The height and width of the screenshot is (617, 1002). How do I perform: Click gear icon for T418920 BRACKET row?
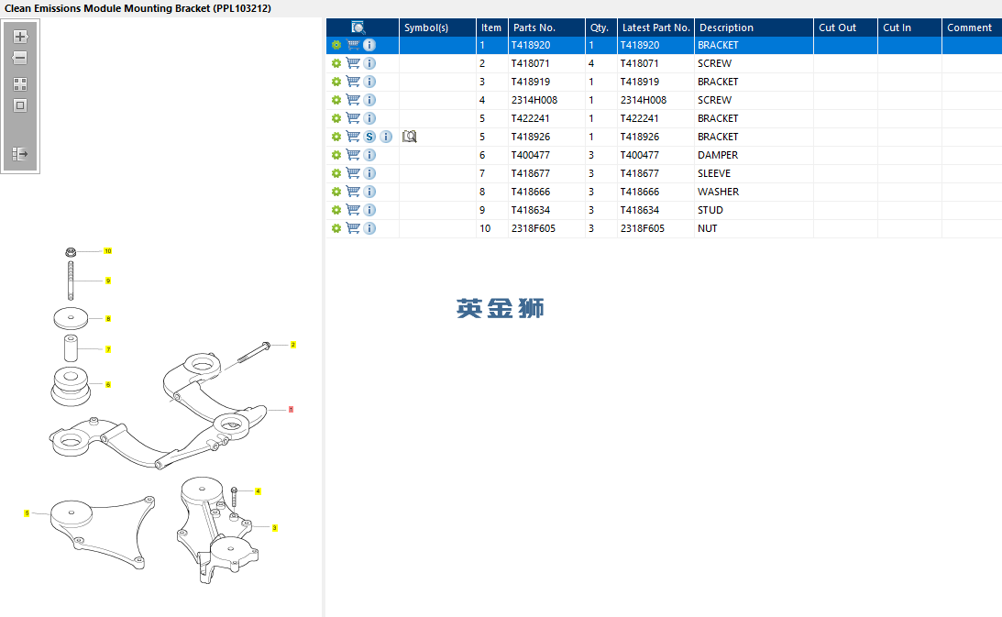point(336,45)
